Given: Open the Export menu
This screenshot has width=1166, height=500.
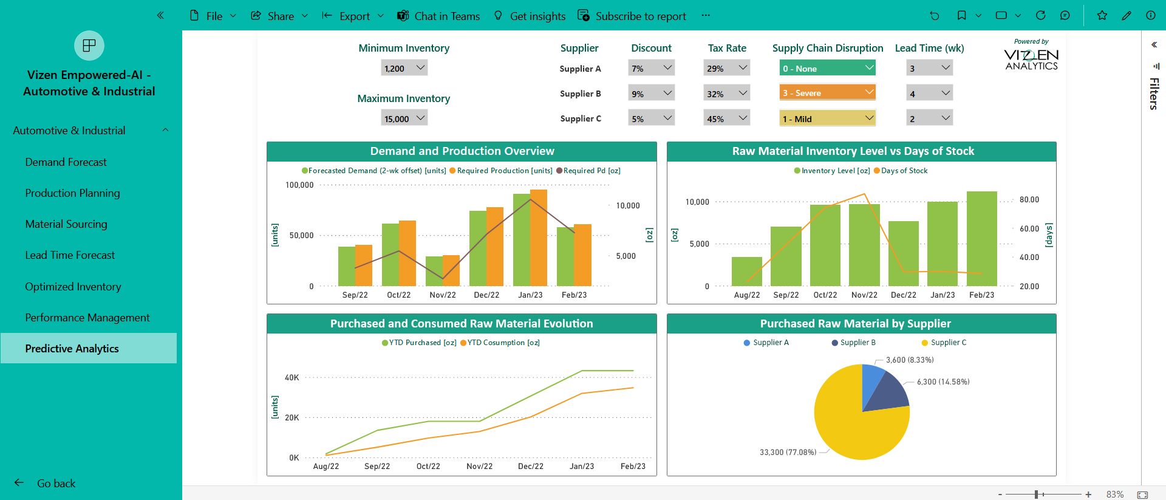Looking at the screenshot, I should click(353, 16).
